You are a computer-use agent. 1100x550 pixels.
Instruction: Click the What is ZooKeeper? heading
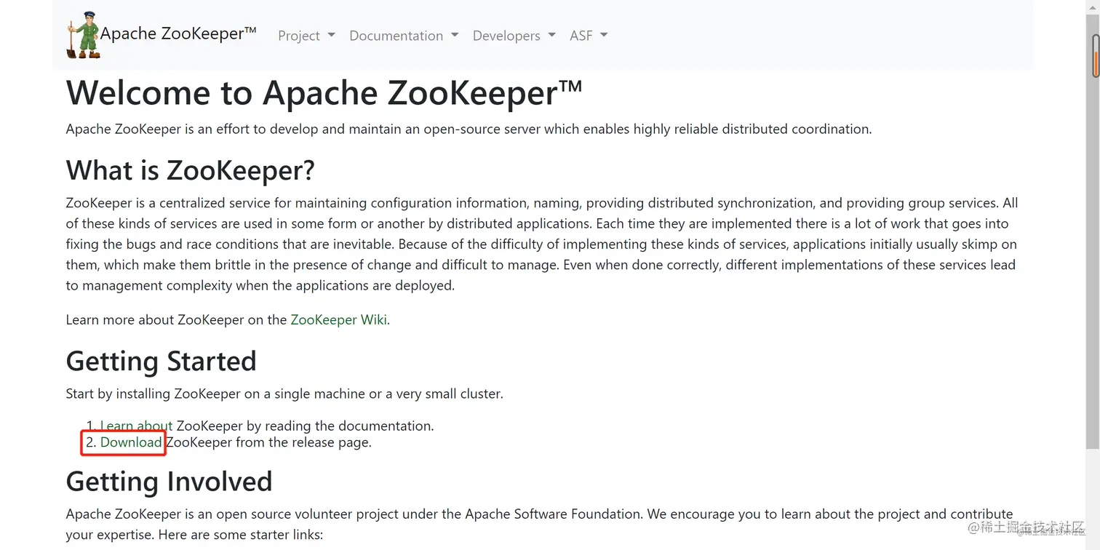(191, 170)
